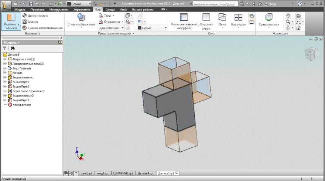Expand Поверхностные тела(3) node
This screenshot has width=325, height=181.
[4, 64]
